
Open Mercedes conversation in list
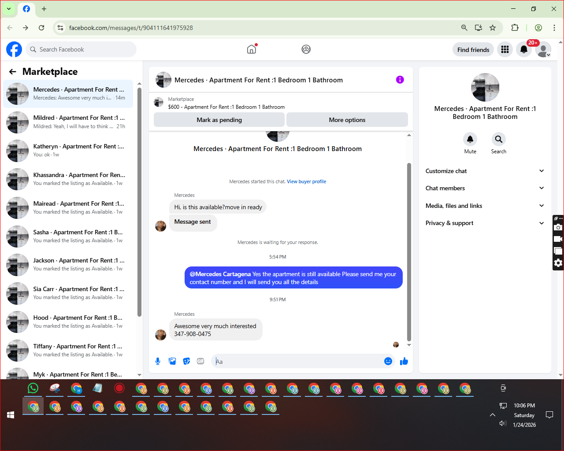tap(68, 94)
